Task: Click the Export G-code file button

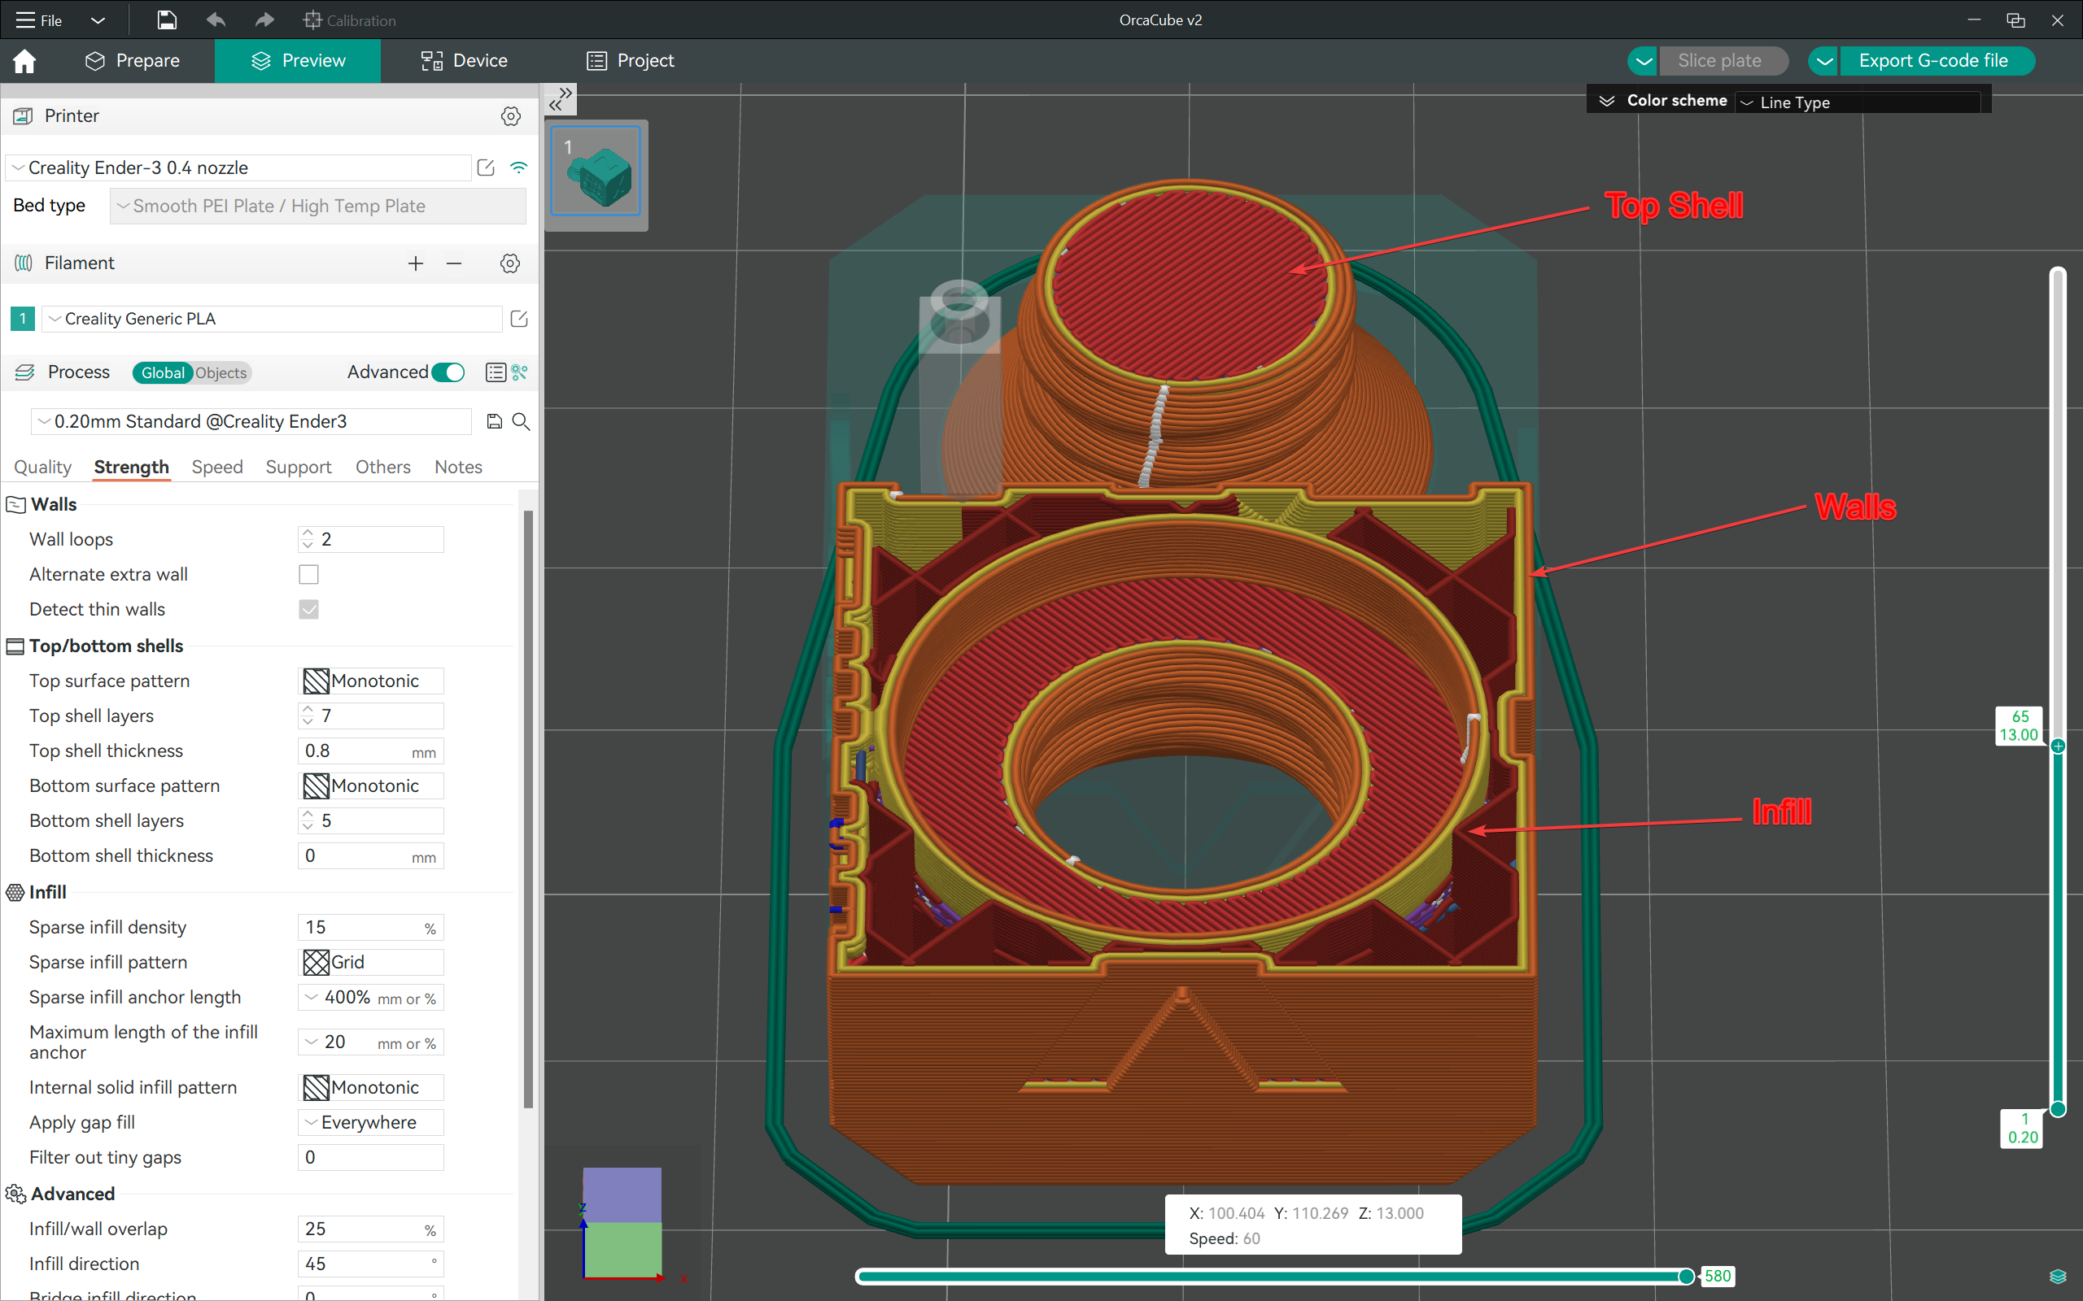Action: [1932, 60]
